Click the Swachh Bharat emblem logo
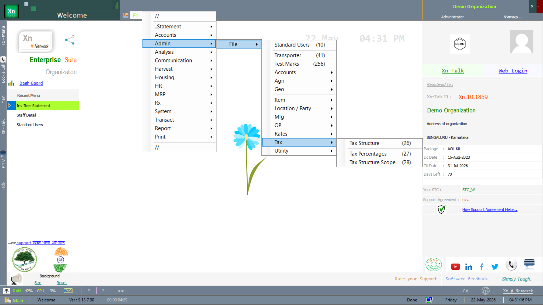Screen dimensions: 543x305 (x=61, y=259)
